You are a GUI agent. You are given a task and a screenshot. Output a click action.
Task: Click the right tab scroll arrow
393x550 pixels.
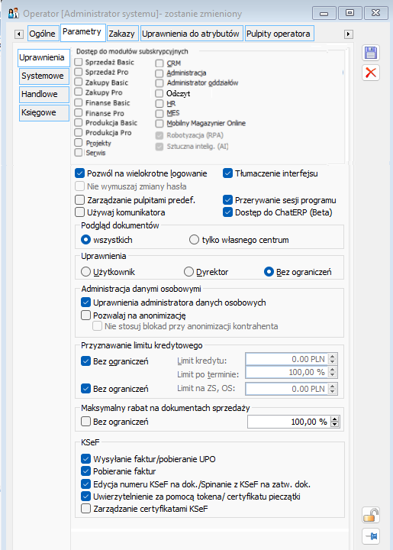pos(348,34)
